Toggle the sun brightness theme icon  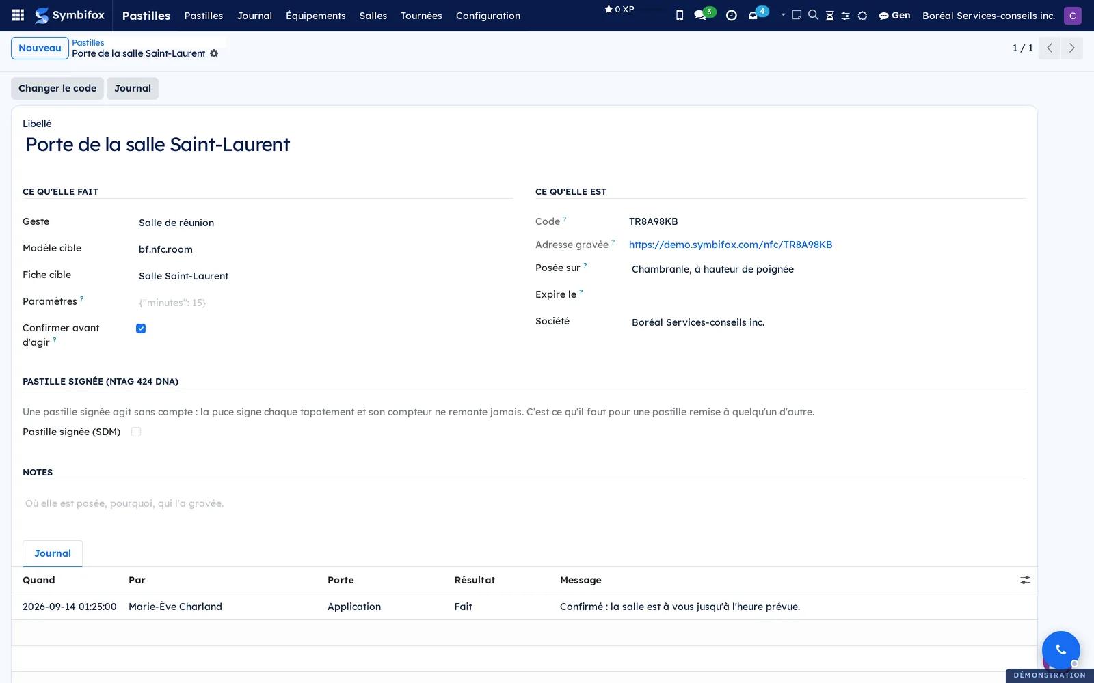pos(862,15)
